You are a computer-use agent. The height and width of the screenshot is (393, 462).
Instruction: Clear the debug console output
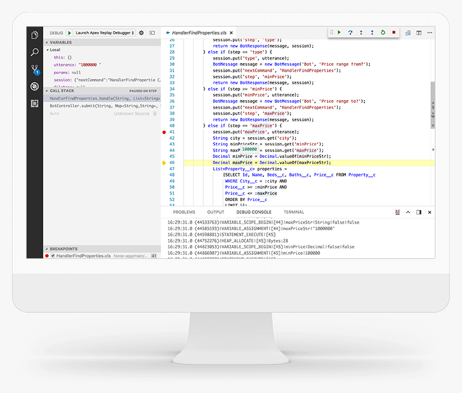[397, 212]
